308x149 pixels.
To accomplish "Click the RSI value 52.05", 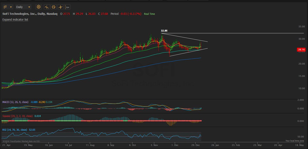I will 32,130.
